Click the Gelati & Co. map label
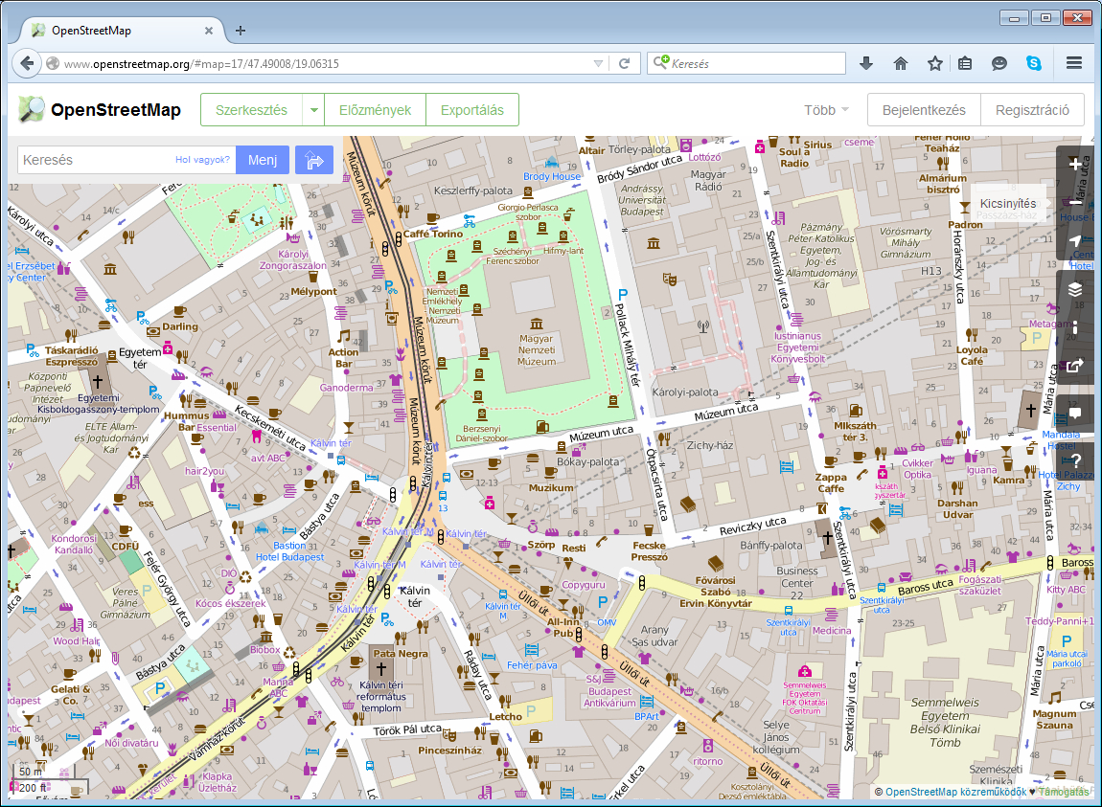 tap(70, 695)
